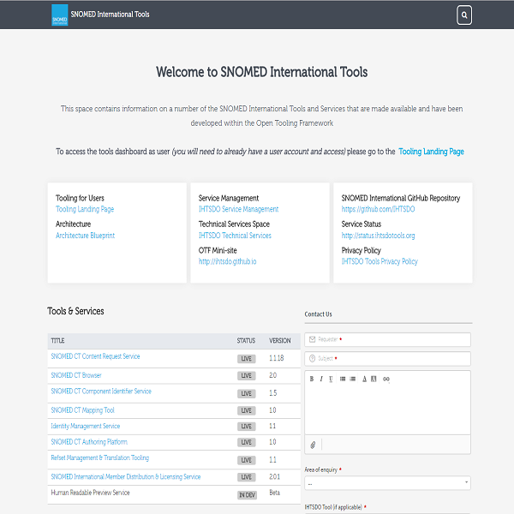Open the Area of enquiry dropdown
The height and width of the screenshot is (514, 514).
(387, 483)
